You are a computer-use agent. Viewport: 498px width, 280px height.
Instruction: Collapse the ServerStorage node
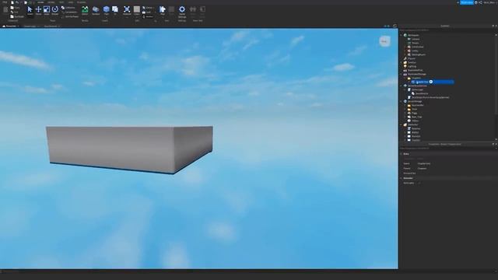402,101
